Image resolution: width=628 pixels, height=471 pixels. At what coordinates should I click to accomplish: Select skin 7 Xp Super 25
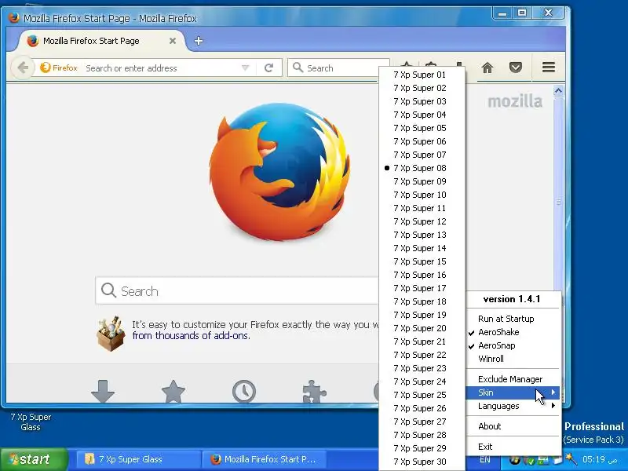point(422,395)
